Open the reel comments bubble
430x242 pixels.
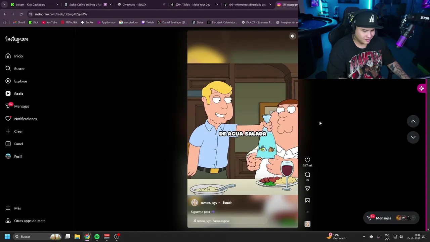click(x=307, y=174)
